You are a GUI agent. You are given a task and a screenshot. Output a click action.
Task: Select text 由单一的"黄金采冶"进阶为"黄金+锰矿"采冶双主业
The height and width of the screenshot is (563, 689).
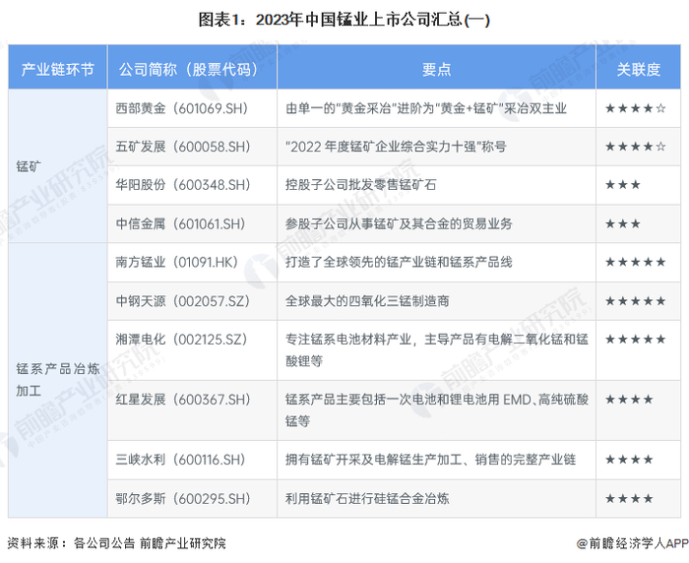coord(426,108)
